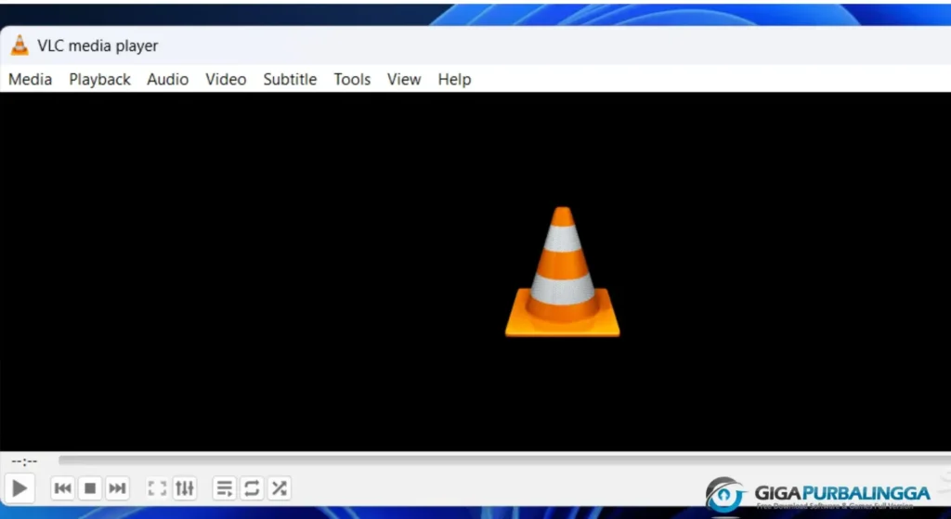Open the Help menu
This screenshot has height=519, width=951.
[454, 80]
